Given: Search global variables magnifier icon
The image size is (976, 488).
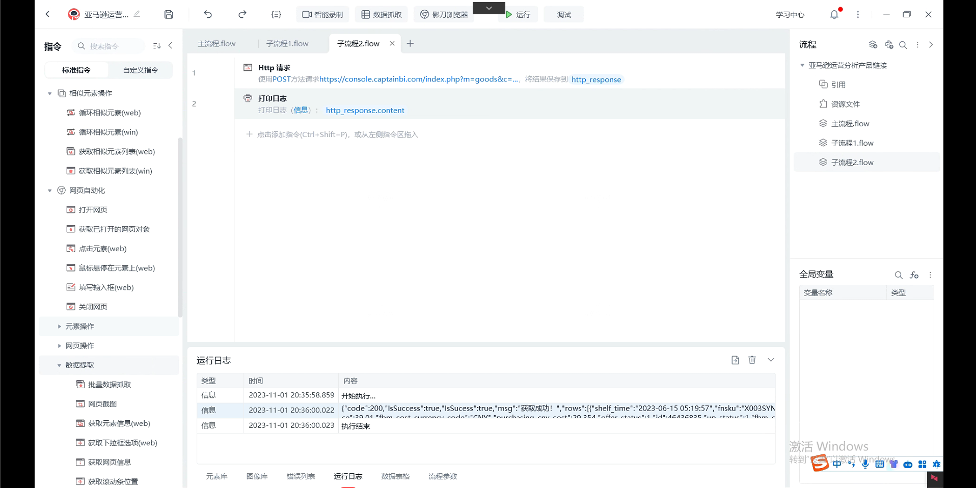Looking at the screenshot, I should (899, 275).
